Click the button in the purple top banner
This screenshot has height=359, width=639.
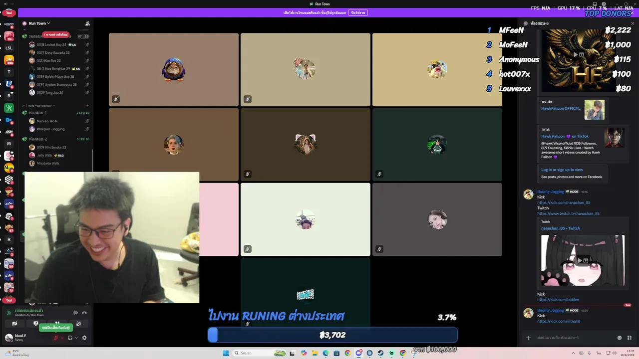coord(358,12)
